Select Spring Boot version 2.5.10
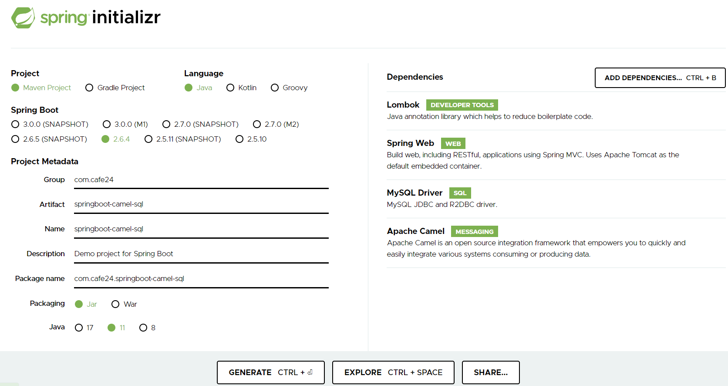728x386 pixels. (251, 139)
